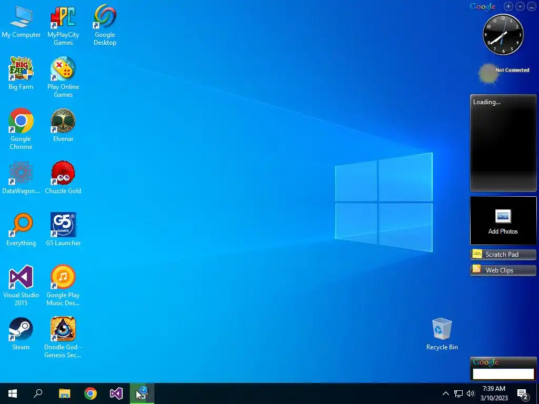
Task: Select the Elvenar game shortcut
Action: click(63, 125)
